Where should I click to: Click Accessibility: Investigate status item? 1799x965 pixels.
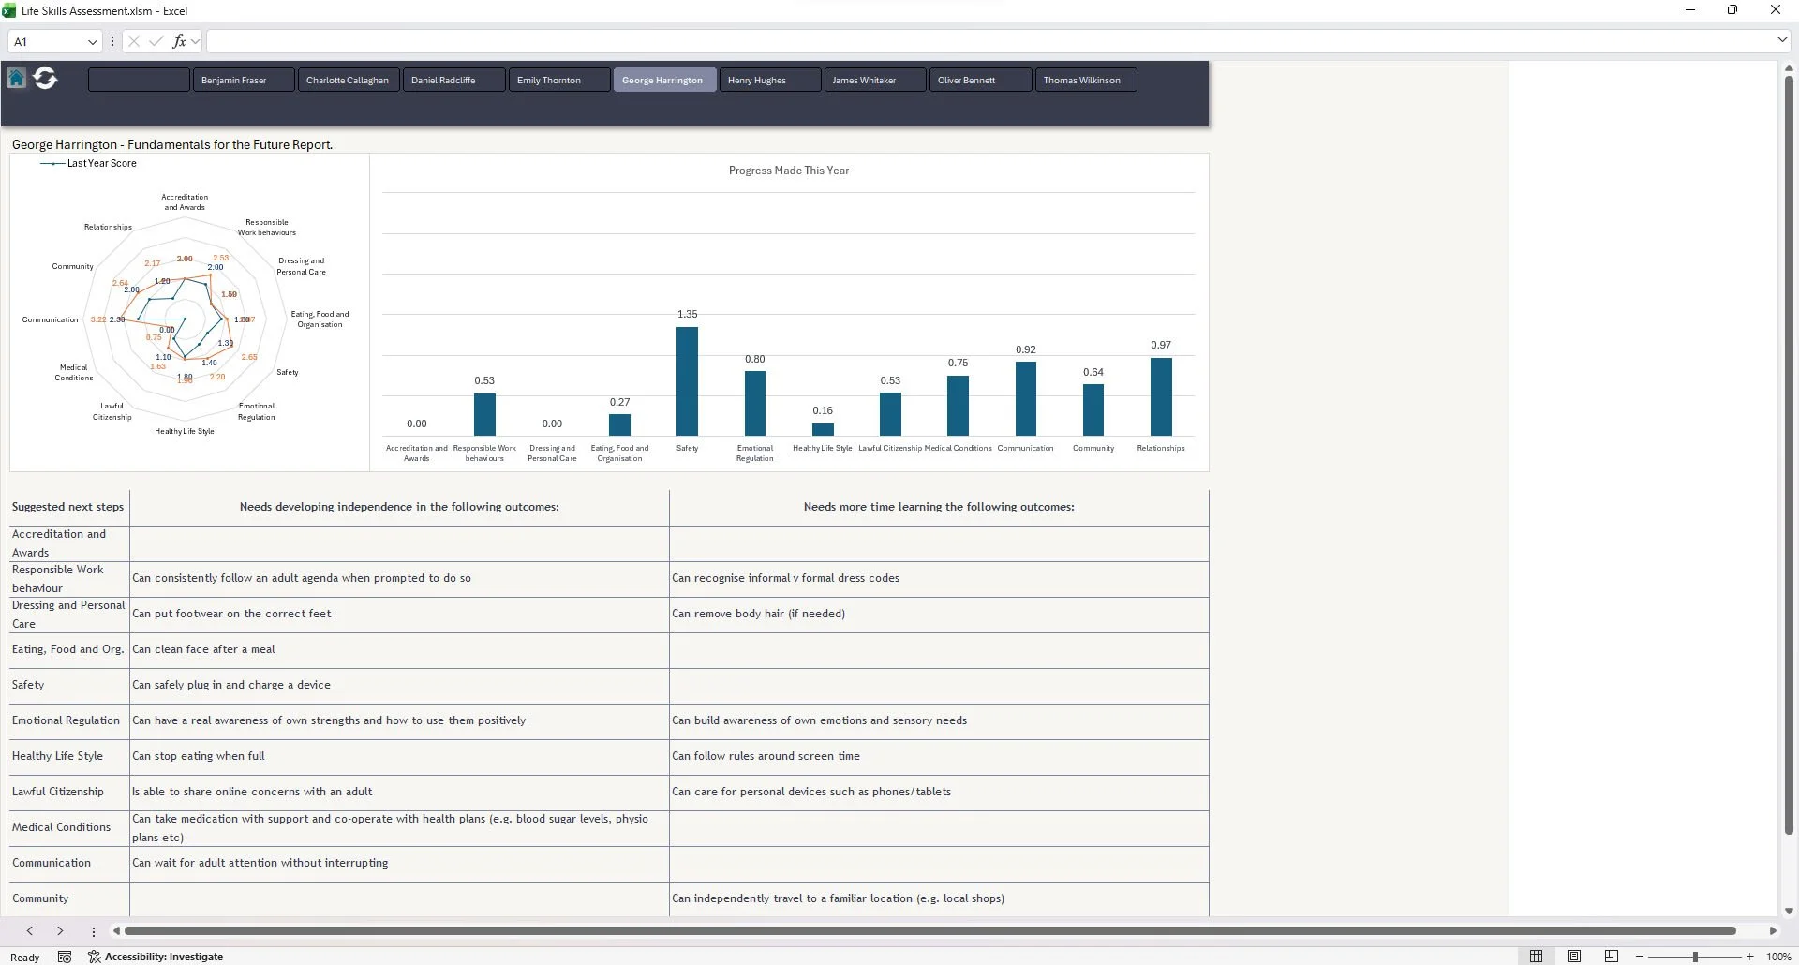tap(156, 957)
